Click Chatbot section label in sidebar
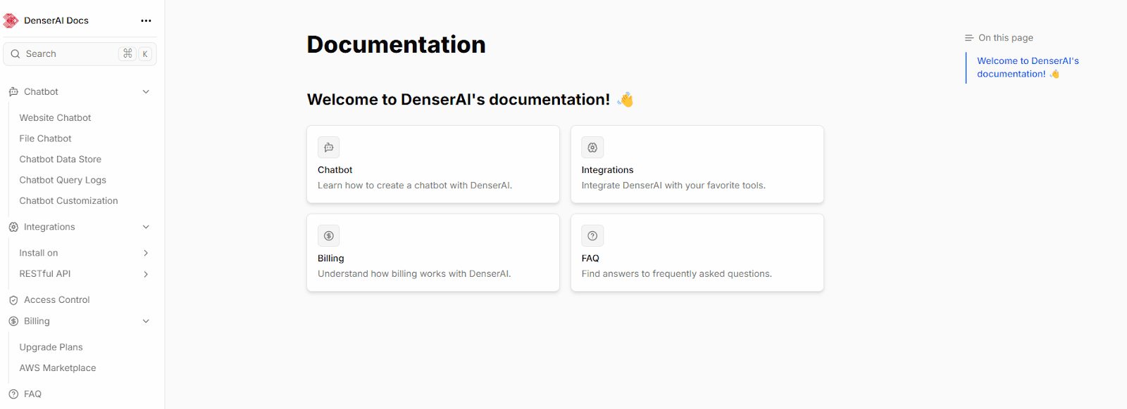1127x409 pixels. click(x=41, y=92)
